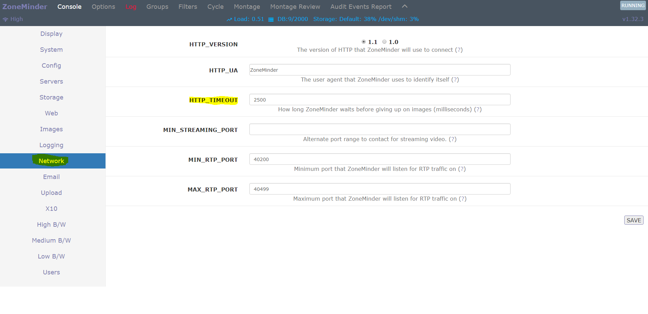Click the RUNNING status button
This screenshot has width=648, height=314.
(x=633, y=5)
